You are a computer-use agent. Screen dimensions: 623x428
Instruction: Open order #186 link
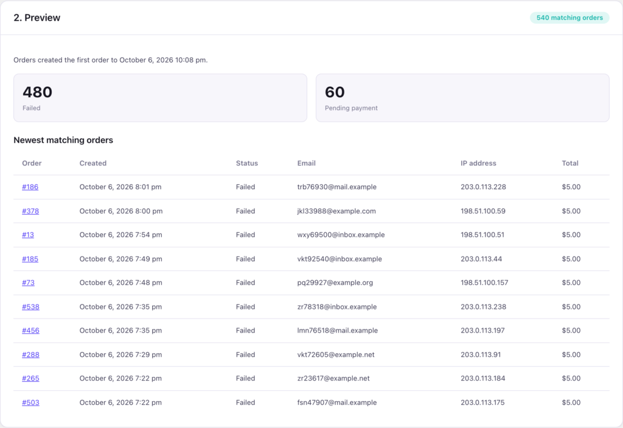30,187
